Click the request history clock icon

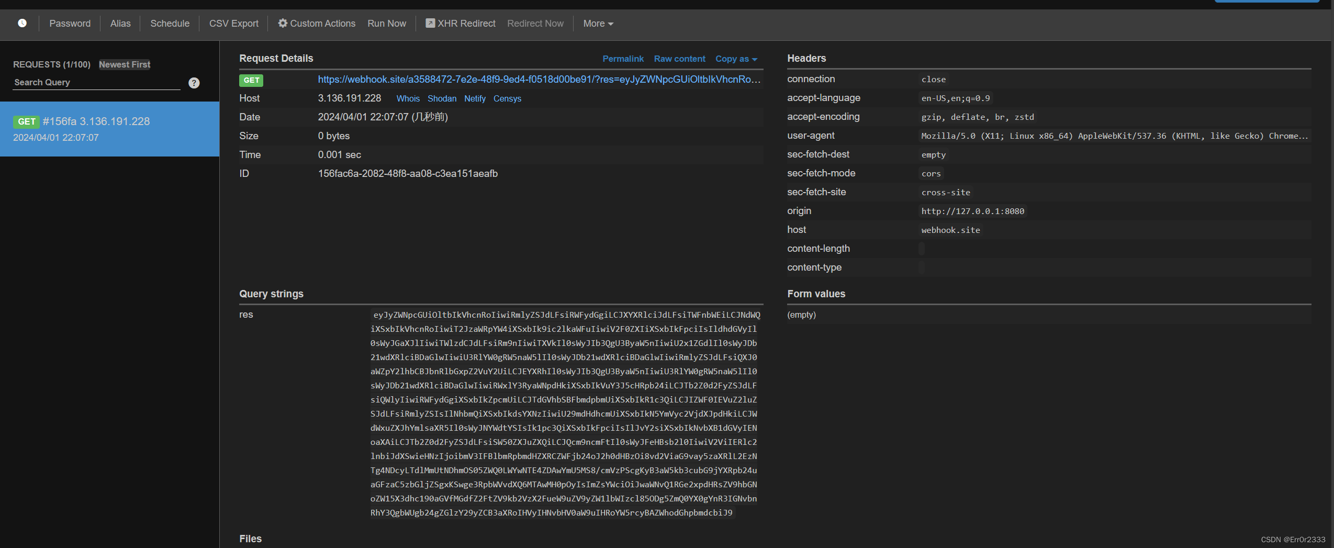click(x=21, y=23)
